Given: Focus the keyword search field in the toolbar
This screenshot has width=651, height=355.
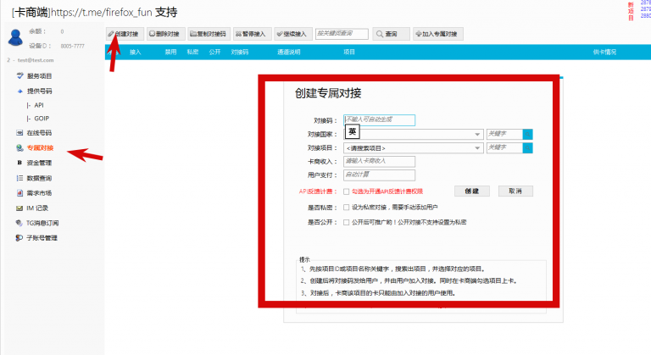Looking at the screenshot, I should tap(342, 34).
